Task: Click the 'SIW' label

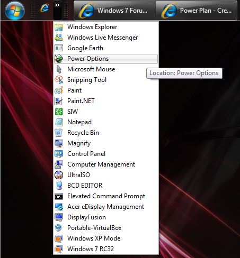Action: [x=73, y=112]
